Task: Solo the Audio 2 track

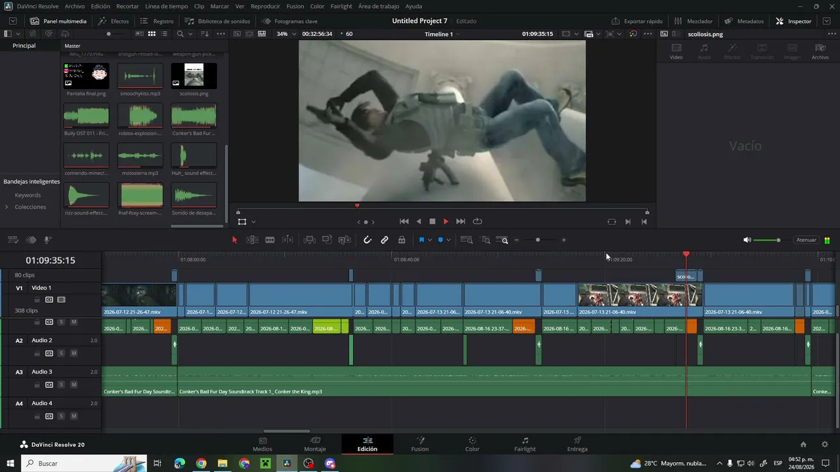Action: [x=61, y=353]
